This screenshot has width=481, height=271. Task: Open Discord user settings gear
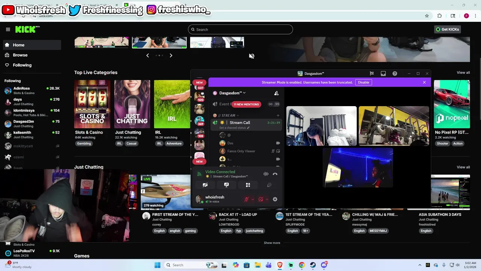click(275, 199)
